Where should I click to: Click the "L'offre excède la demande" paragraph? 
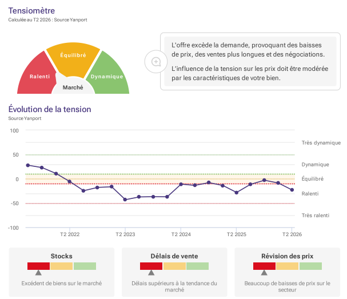(x=248, y=50)
